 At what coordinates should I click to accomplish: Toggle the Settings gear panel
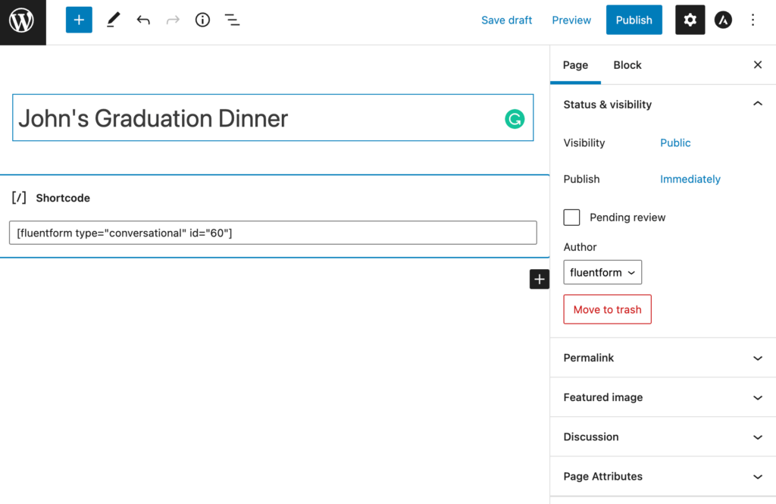[x=690, y=20]
